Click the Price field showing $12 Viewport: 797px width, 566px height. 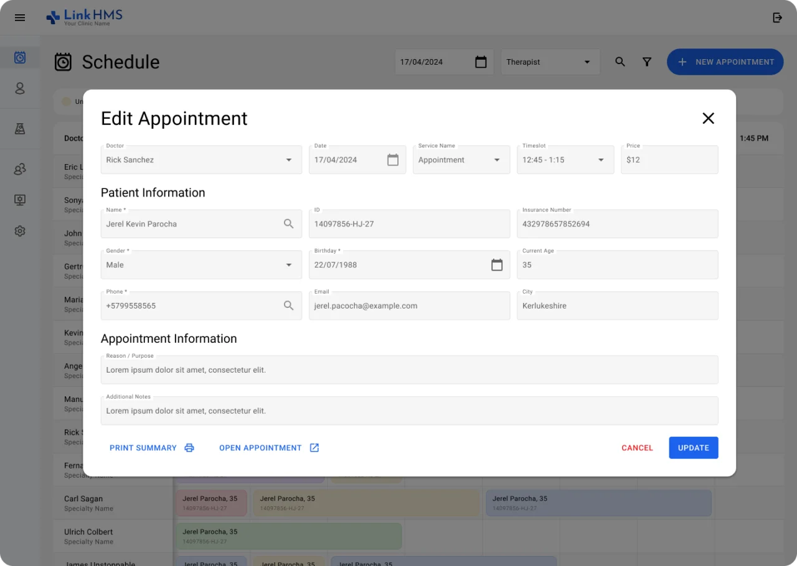pyautogui.click(x=669, y=160)
